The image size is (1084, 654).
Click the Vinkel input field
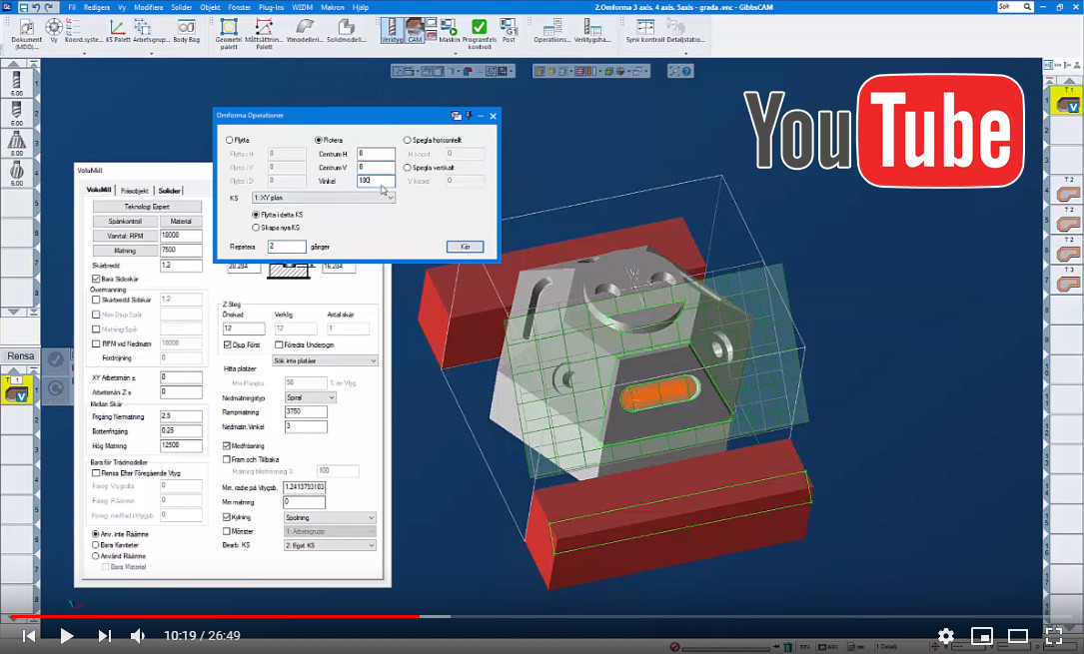coord(376,181)
